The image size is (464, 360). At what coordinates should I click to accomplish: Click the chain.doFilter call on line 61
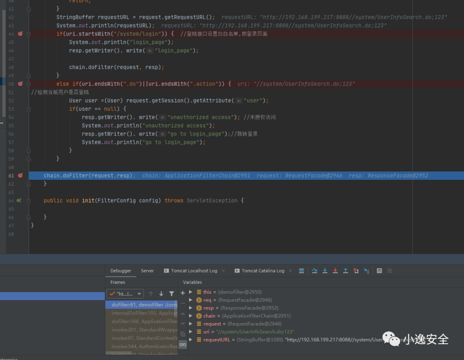89,175
